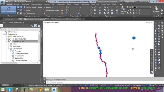Click the keyword search input field

(x=108, y=2)
